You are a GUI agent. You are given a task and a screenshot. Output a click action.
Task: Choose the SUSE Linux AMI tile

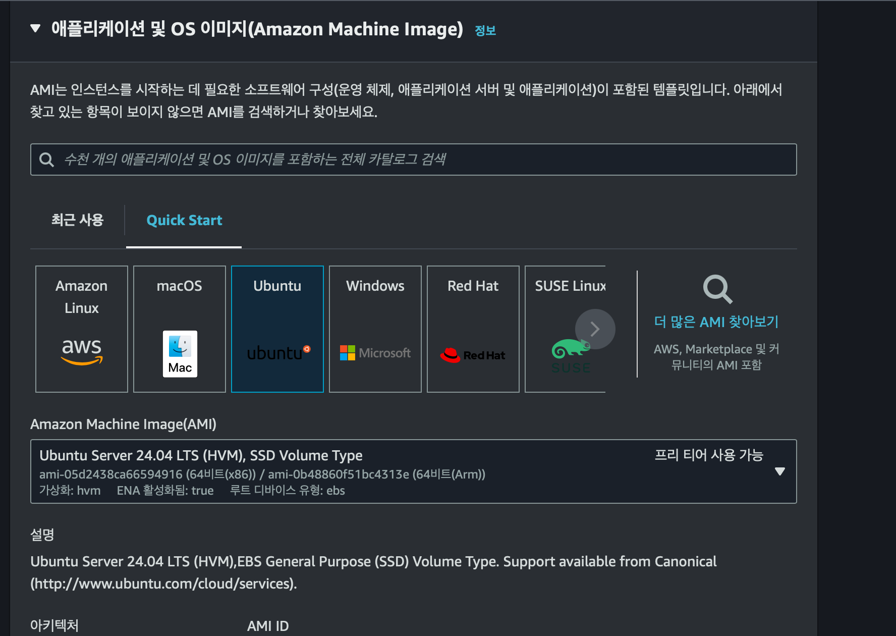[565, 329]
